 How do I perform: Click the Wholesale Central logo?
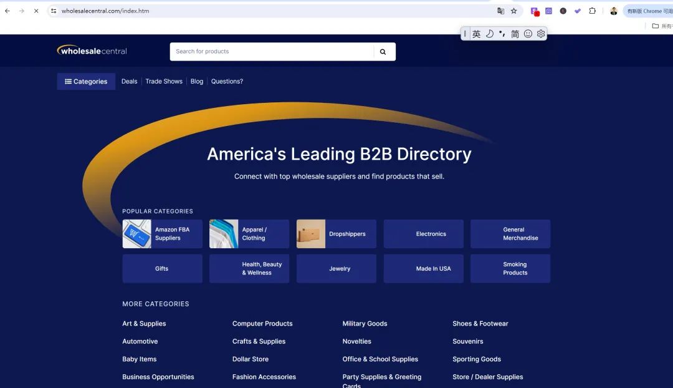coord(92,51)
